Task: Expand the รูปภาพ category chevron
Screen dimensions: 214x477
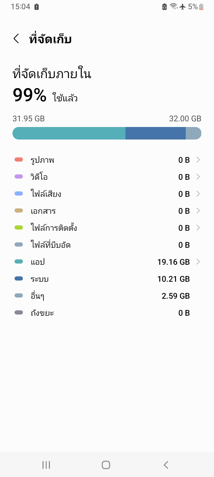Action: coord(198,160)
